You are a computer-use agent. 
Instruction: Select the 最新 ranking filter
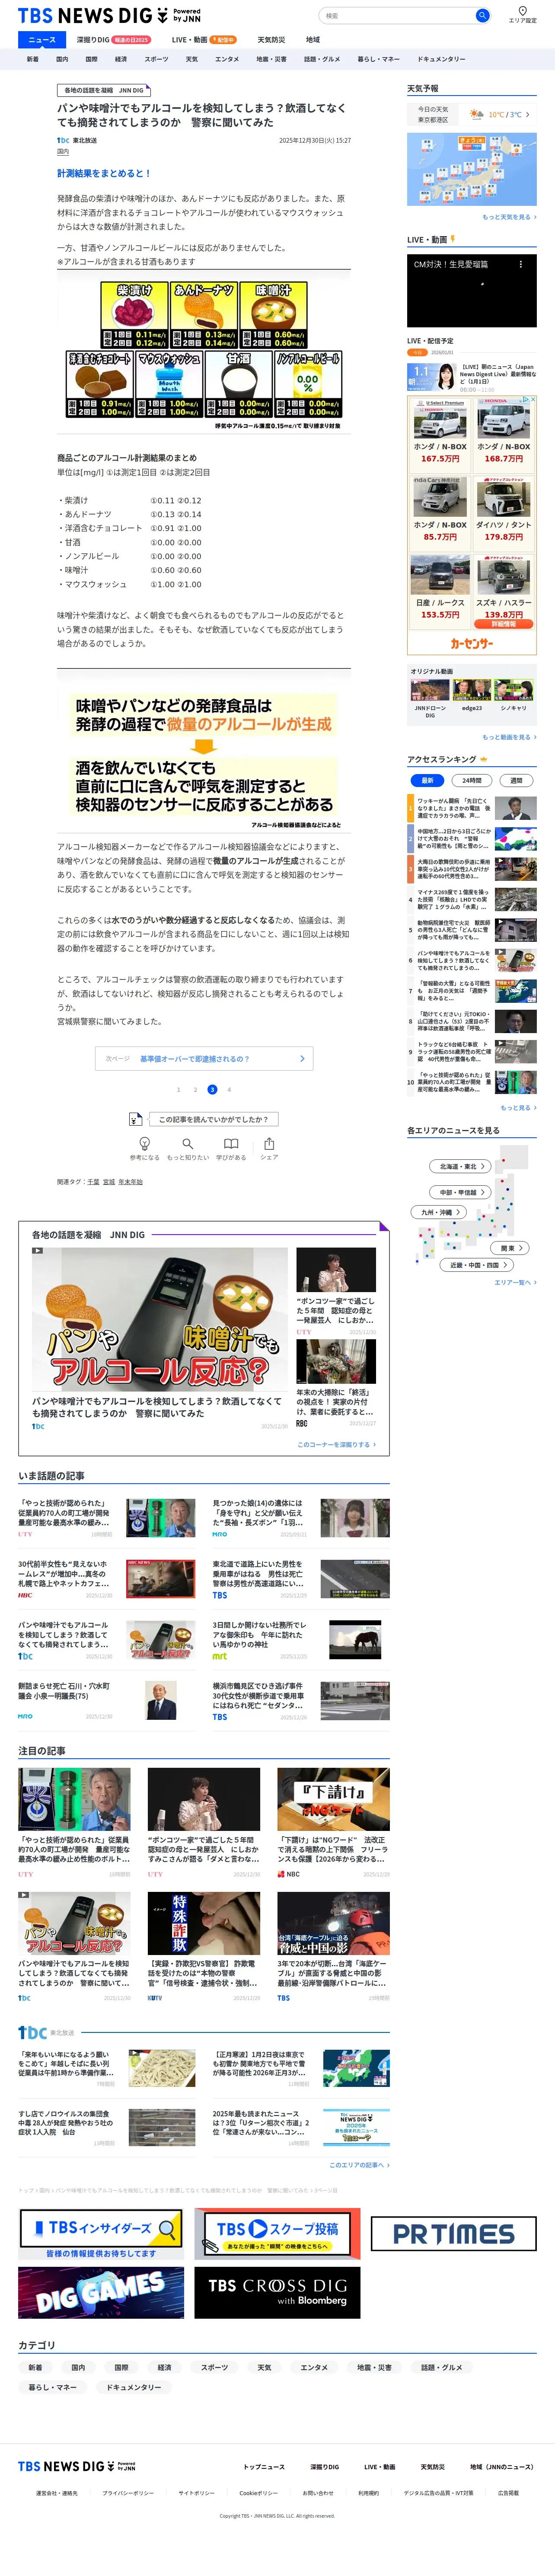pos(427,780)
